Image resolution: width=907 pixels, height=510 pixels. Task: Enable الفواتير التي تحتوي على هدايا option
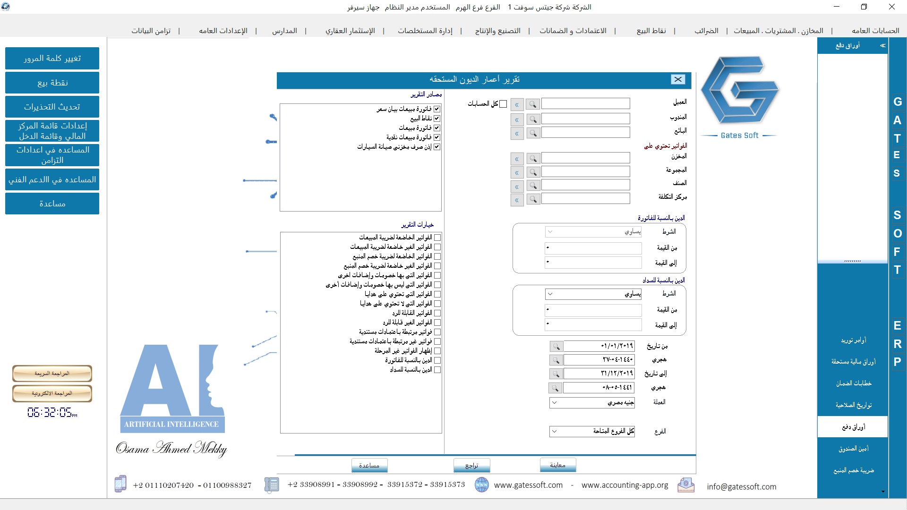[x=437, y=294]
